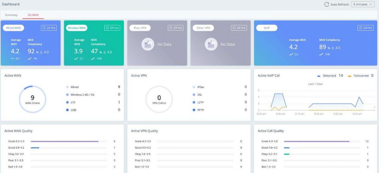Click Wired WAN Average MOS value 4.2
This screenshot has height=173, width=379.
[x=15, y=51]
